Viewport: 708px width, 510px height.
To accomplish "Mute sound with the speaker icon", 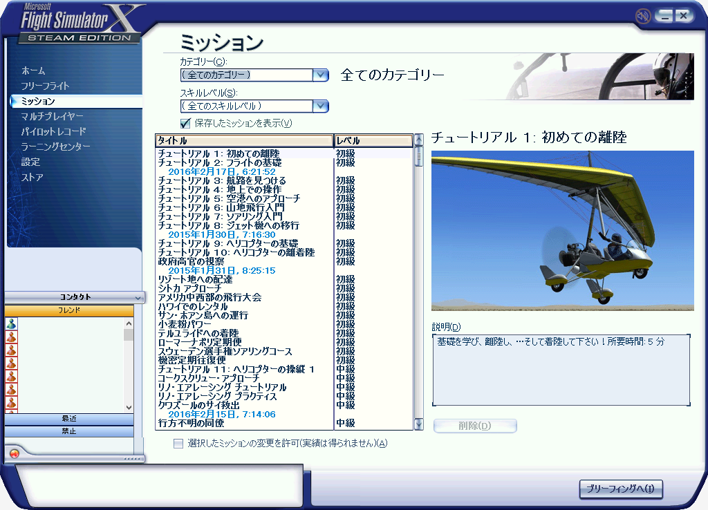I will [642, 17].
